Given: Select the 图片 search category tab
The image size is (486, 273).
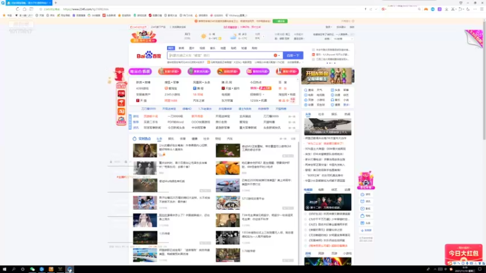Looking at the screenshot, I should pyautogui.click(x=192, y=49).
